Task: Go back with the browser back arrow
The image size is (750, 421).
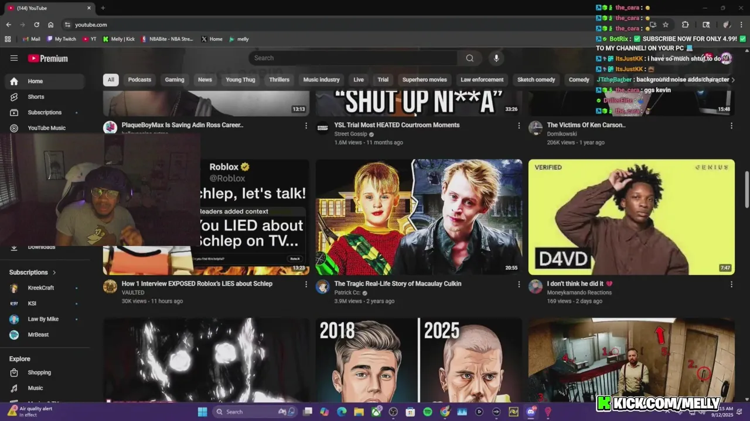Action: [x=9, y=25]
